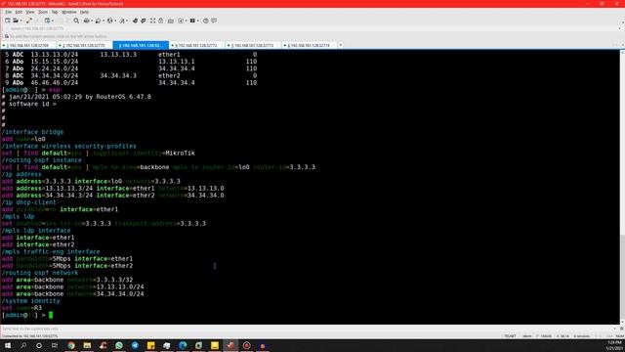
Task: Open Google Chrome from the taskbar
Action: [x=71, y=345]
